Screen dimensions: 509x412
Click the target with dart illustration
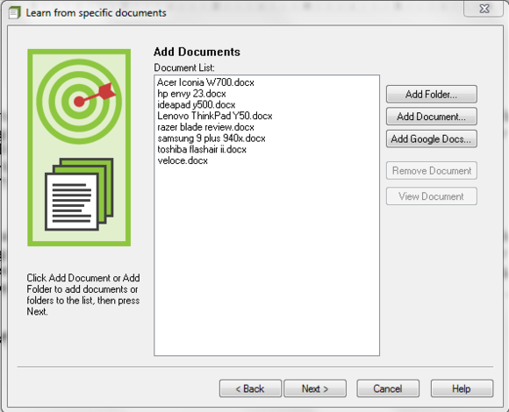click(x=79, y=102)
